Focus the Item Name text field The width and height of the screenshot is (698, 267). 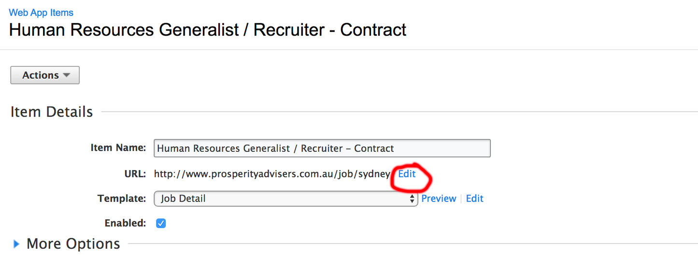pyautogui.click(x=322, y=148)
